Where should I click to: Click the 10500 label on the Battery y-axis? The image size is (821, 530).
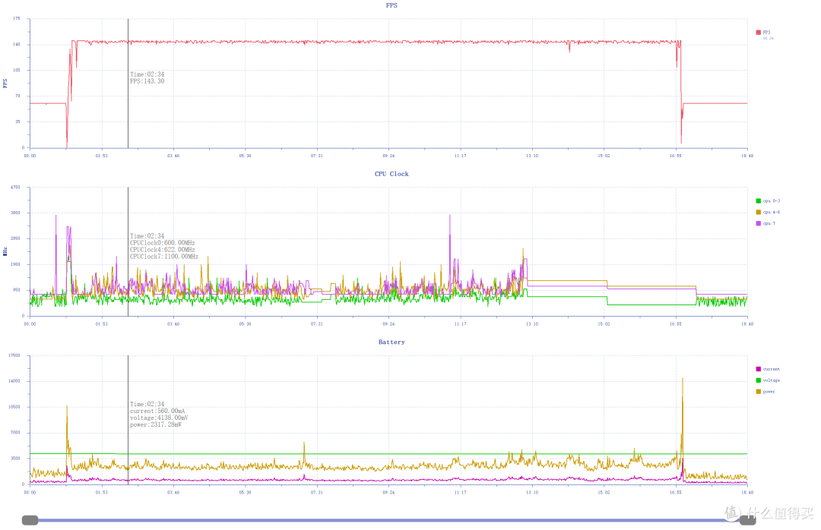click(x=14, y=407)
